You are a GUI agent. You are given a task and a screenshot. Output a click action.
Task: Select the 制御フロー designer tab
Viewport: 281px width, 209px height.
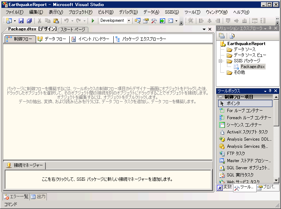pyautogui.click(x=20, y=39)
